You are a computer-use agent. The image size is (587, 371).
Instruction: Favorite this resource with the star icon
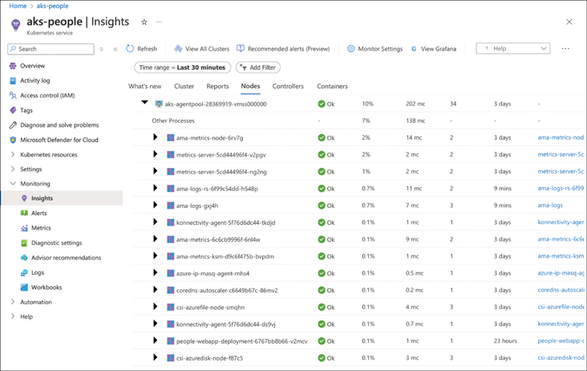[x=144, y=22]
